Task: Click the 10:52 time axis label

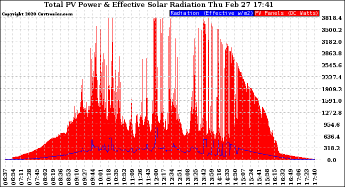Action: [124, 177]
